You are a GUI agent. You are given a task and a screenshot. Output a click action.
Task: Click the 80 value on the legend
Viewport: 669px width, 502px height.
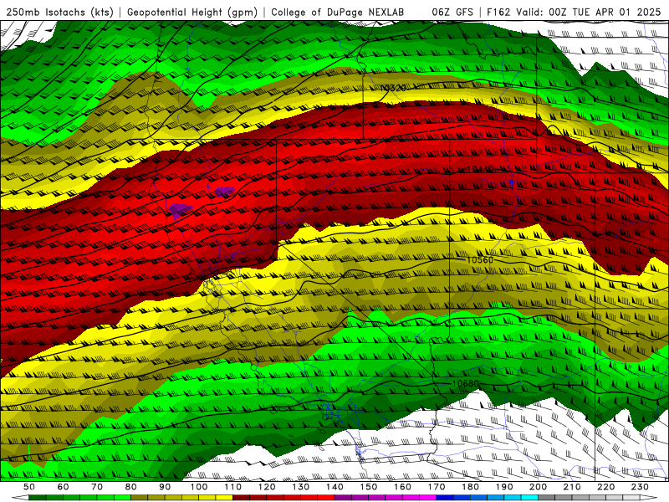point(131,487)
